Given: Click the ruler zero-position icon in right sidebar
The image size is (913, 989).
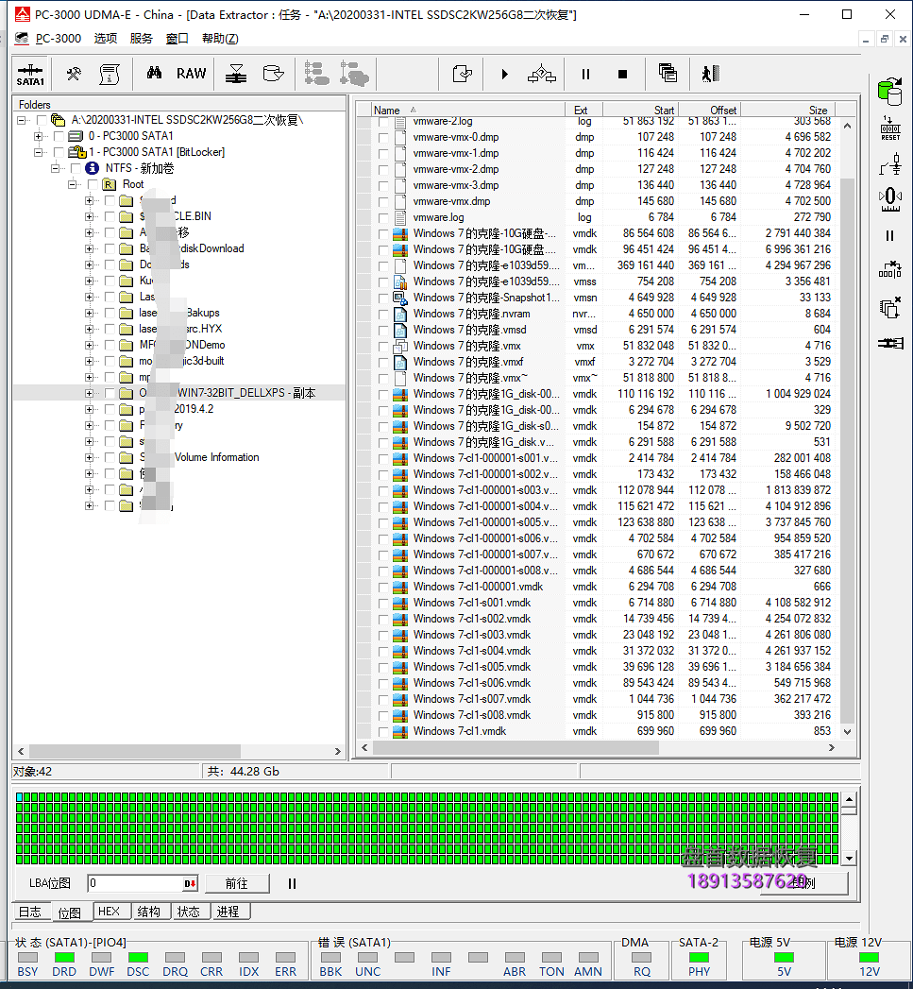Looking at the screenshot, I should coord(890,199).
